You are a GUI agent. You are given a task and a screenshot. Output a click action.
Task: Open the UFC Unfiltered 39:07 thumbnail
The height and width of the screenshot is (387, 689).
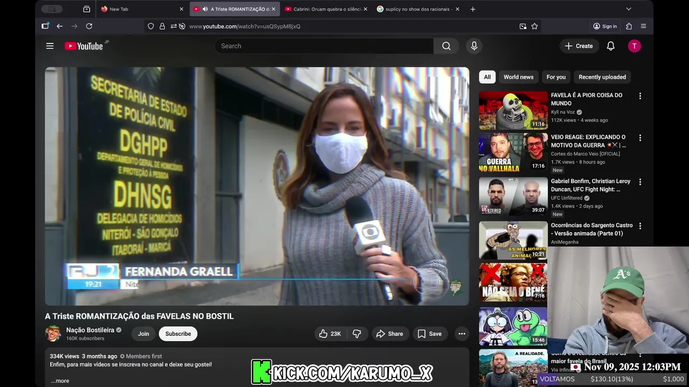click(513, 196)
